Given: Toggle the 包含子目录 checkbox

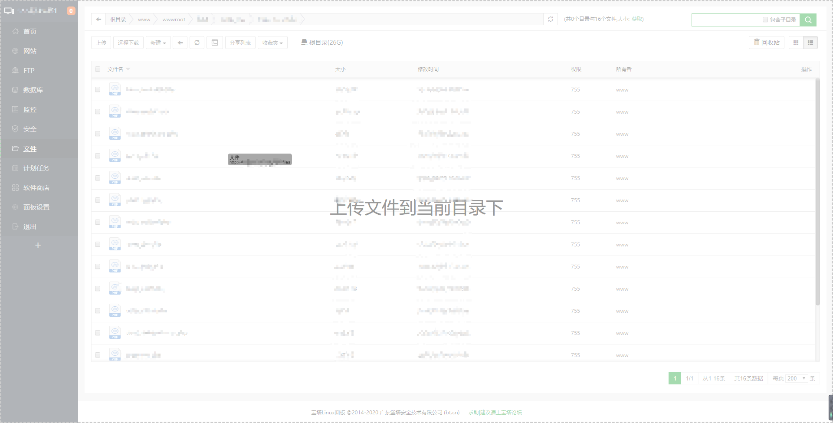Looking at the screenshot, I should pyautogui.click(x=765, y=20).
